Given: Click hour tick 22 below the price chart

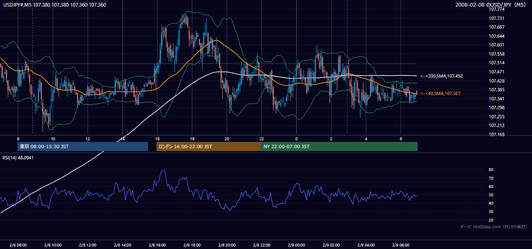Looking at the screenshot, I should pyautogui.click(x=262, y=139).
